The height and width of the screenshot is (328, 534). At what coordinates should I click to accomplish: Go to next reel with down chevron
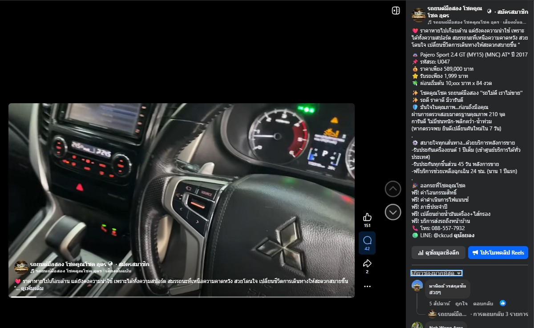coord(393,212)
